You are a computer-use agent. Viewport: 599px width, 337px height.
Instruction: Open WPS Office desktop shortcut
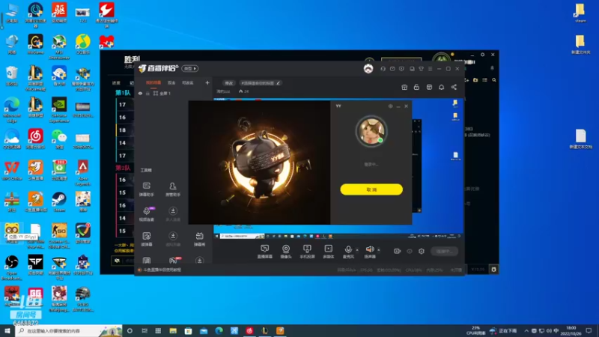(x=12, y=171)
